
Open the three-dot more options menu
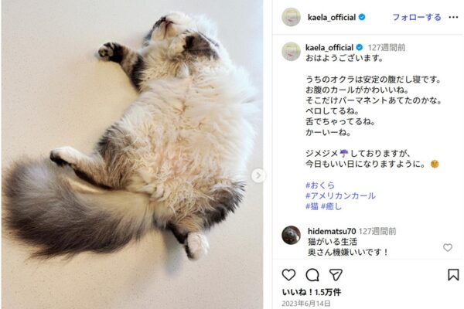[x=453, y=18]
